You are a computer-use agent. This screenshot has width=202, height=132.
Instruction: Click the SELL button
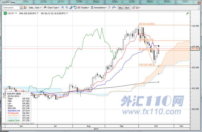[x=121, y=8]
